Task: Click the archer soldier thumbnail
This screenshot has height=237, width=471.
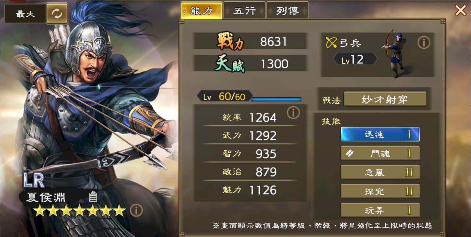Action: tap(395, 53)
